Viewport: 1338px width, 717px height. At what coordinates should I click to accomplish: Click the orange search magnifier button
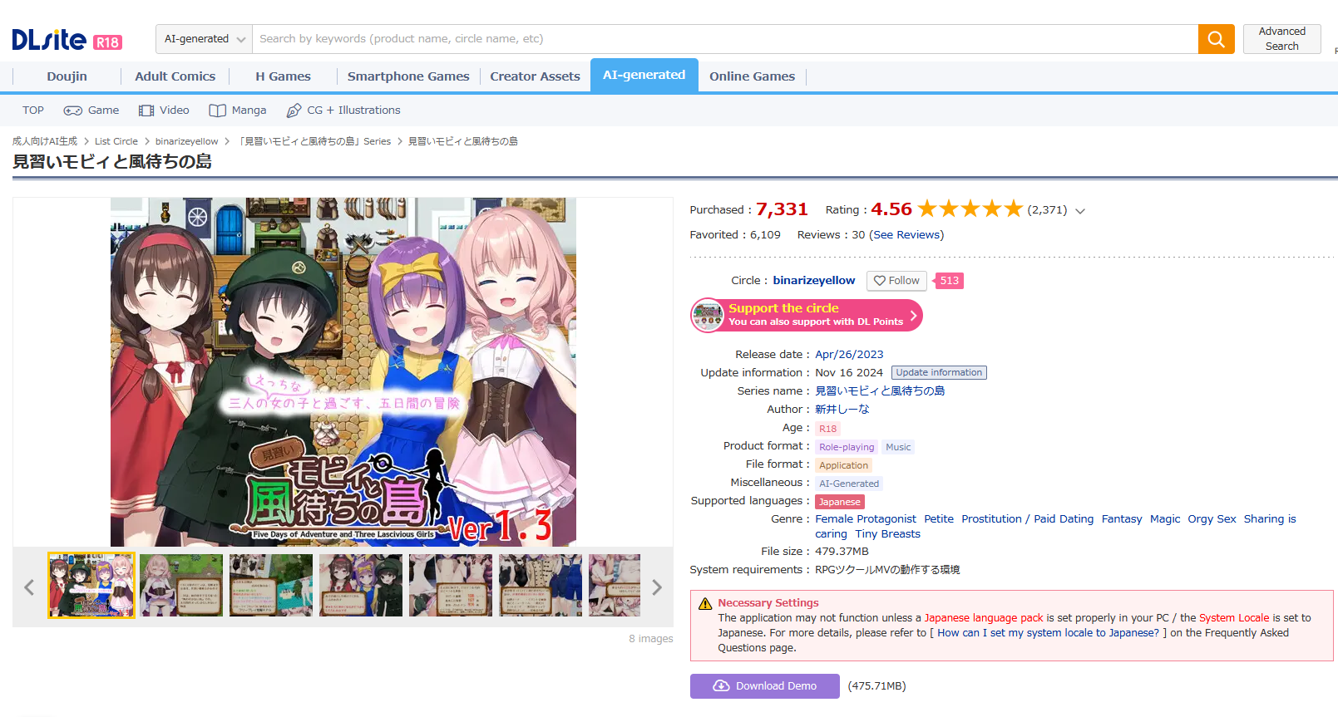coord(1216,39)
